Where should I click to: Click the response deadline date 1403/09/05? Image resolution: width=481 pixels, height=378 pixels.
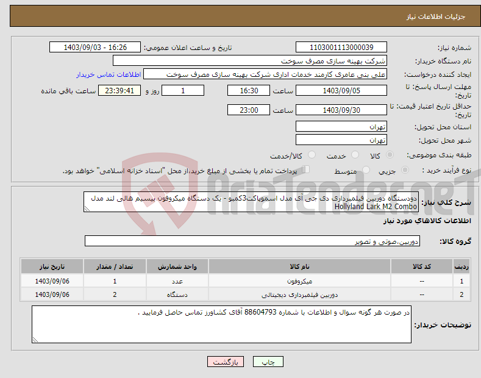[x=341, y=90]
